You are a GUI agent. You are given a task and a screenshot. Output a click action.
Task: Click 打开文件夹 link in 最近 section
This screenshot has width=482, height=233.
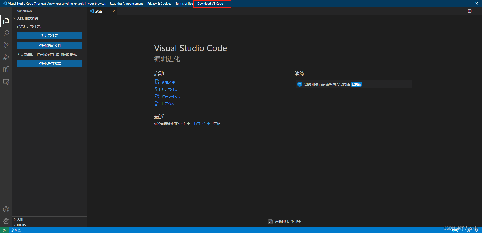[x=202, y=124]
